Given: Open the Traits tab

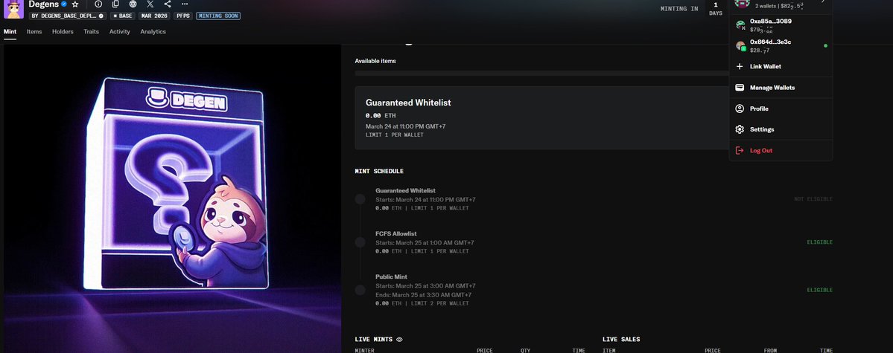Looking at the screenshot, I should [x=91, y=32].
